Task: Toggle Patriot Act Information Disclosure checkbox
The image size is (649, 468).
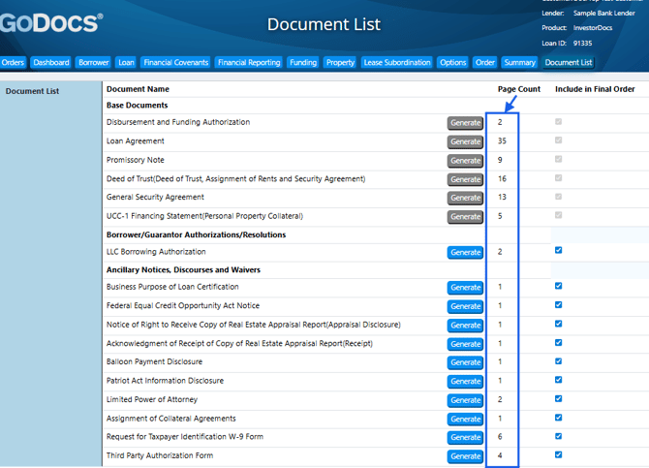Action: pos(558,380)
